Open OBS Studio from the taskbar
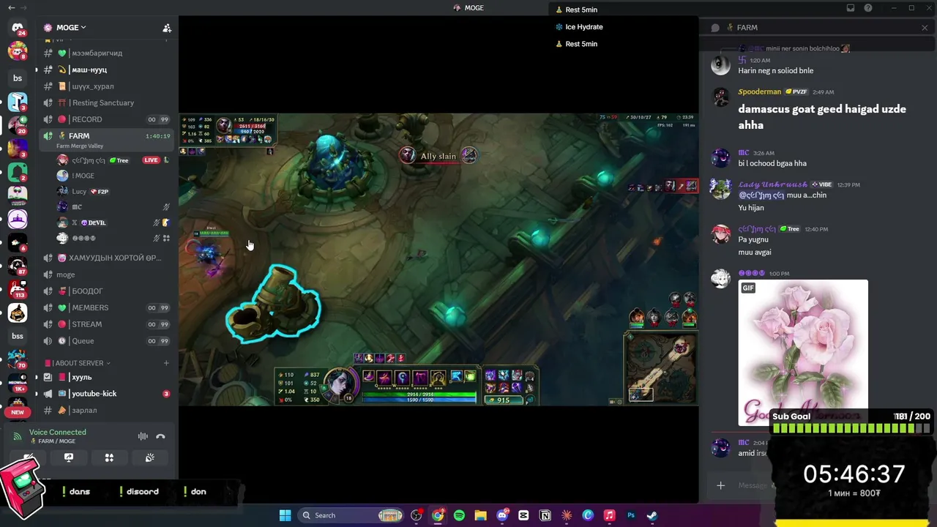The height and width of the screenshot is (527, 937). pyautogui.click(x=417, y=515)
